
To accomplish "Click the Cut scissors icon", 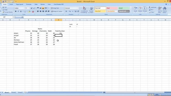I will point(3,7).
